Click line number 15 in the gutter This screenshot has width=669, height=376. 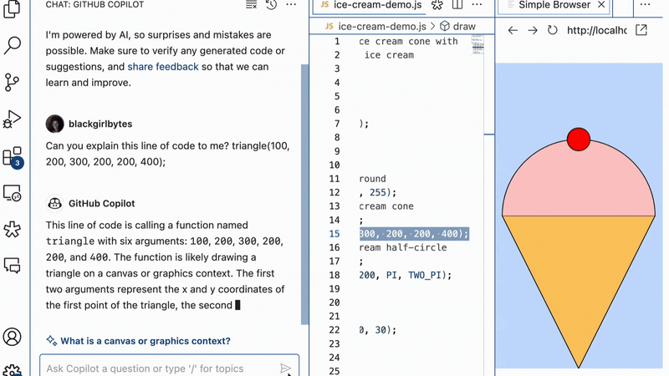click(x=334, y=234)
